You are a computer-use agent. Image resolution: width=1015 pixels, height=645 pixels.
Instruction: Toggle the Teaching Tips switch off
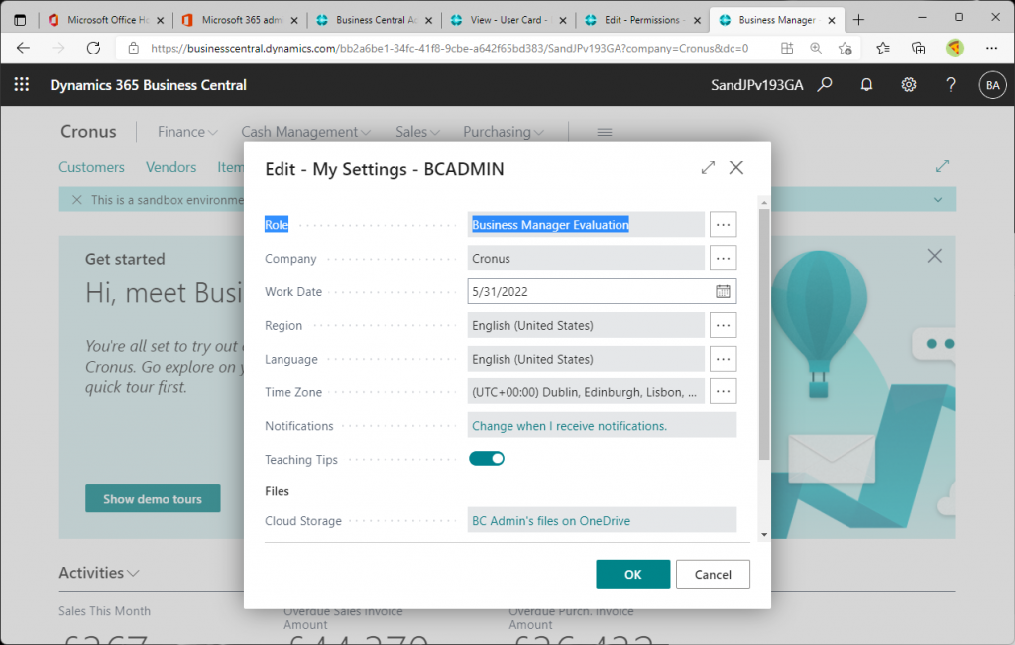click(x=487, y=459)
